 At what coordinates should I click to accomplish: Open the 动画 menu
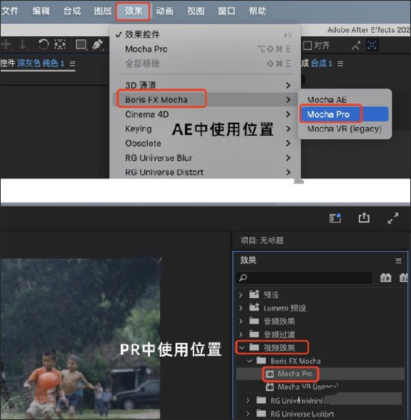coord(165,11)
